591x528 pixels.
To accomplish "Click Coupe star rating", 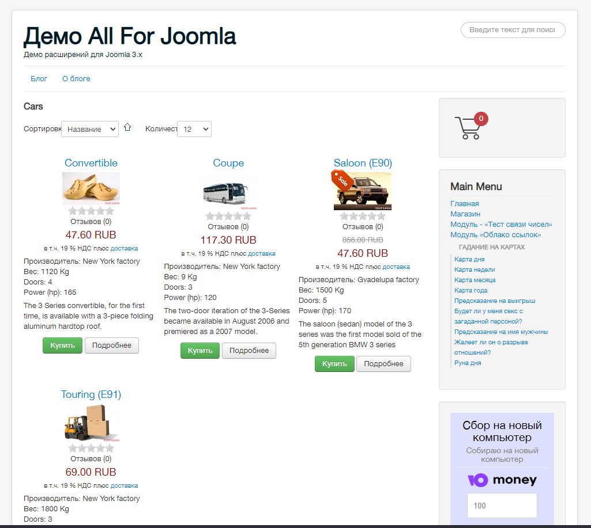I will point(228,216).
